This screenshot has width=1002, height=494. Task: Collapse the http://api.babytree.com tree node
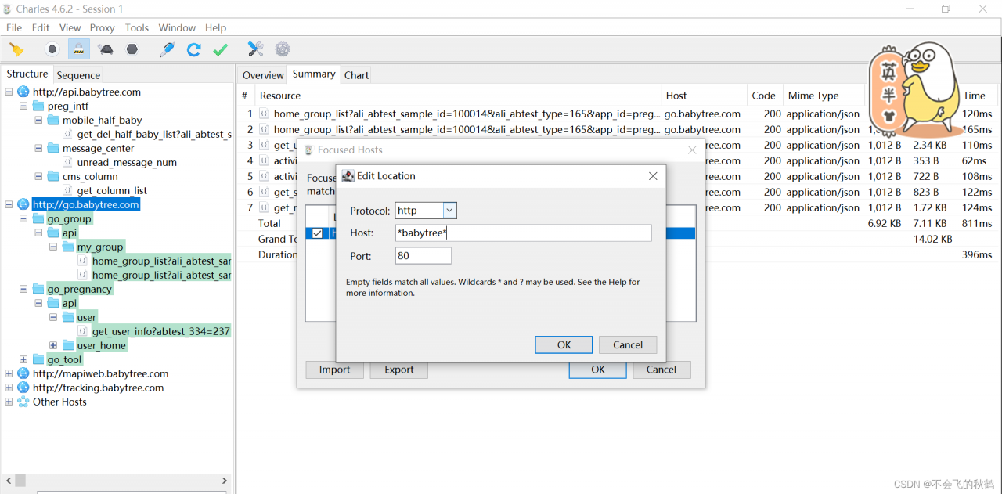click(9, 92)
